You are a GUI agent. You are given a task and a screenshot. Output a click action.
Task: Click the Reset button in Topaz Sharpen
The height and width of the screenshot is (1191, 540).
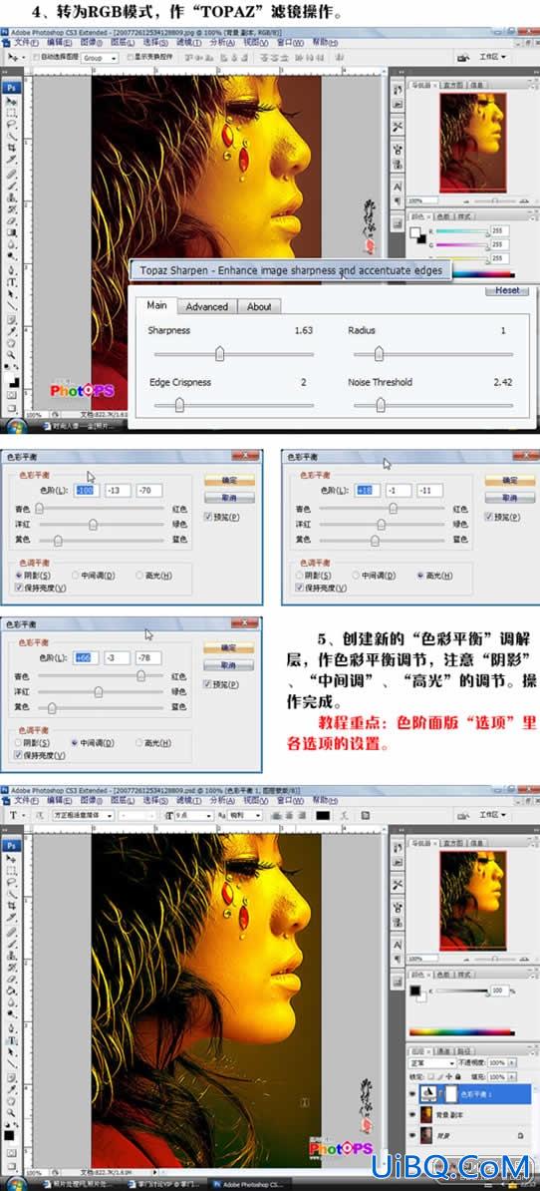point(507,290)
